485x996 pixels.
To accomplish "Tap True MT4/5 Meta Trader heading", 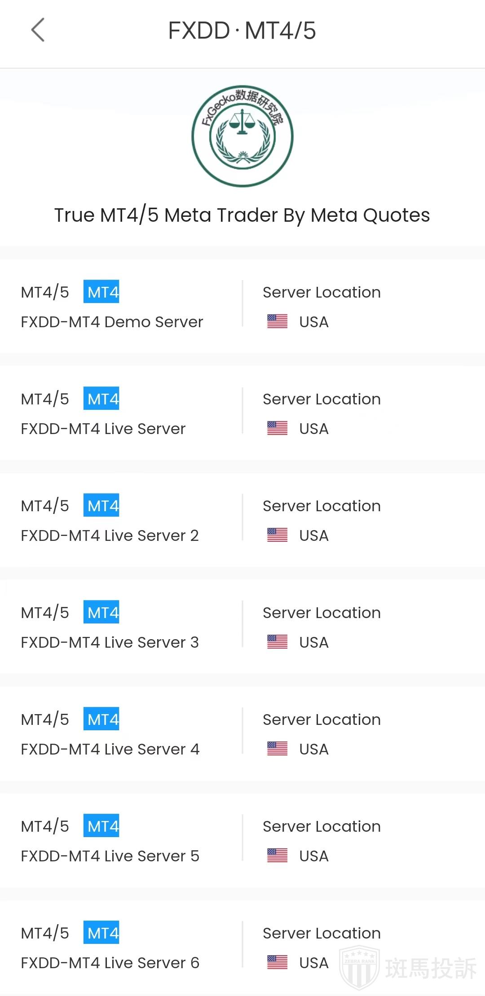I will tap(242, 215).
